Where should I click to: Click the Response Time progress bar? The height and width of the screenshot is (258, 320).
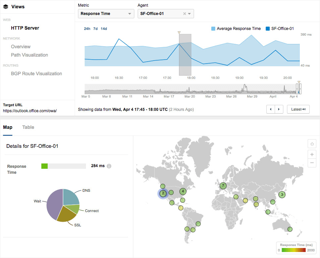click(x=63, y=166)
